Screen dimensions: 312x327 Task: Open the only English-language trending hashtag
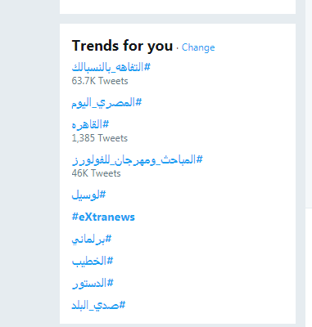(x=103, y=217)
